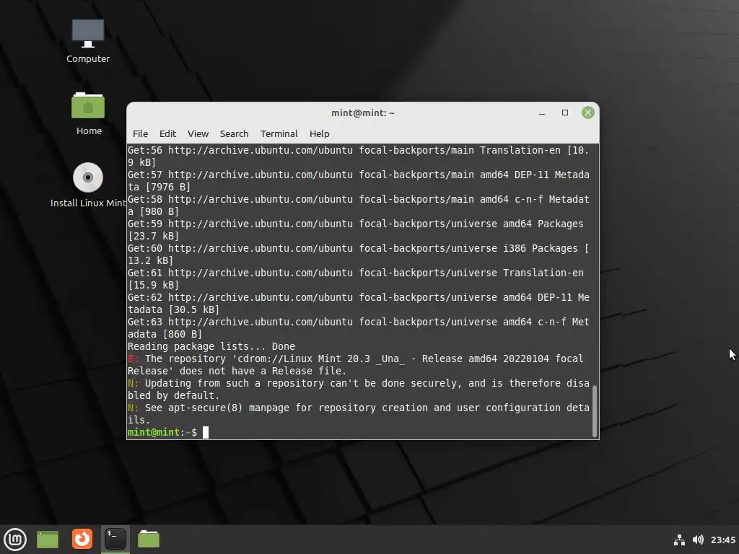Click 'Reading package lists... Done' line
The width and height of the screenshot is (739, 554).
211,346
